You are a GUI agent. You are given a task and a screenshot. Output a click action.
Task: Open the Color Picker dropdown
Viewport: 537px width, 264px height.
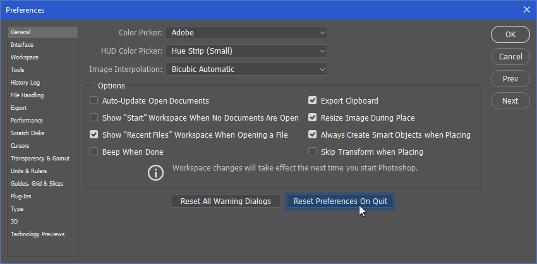tap(246, 33)
